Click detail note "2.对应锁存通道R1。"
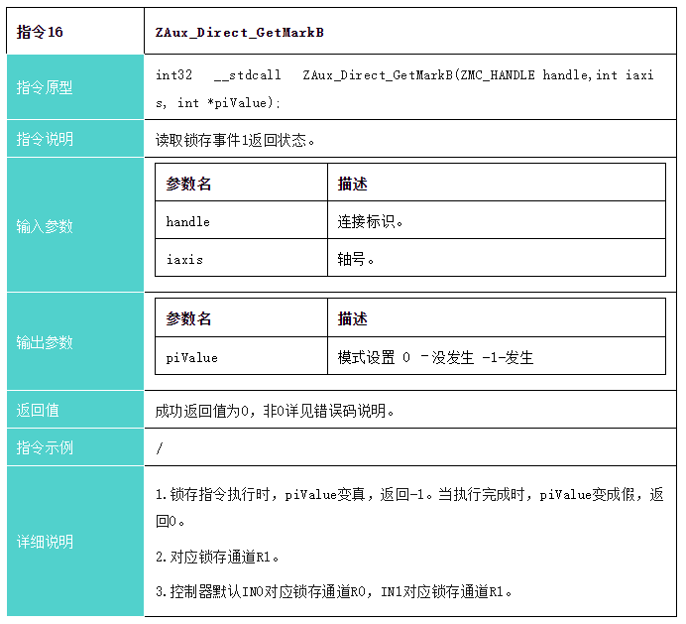 coord(217,557)
